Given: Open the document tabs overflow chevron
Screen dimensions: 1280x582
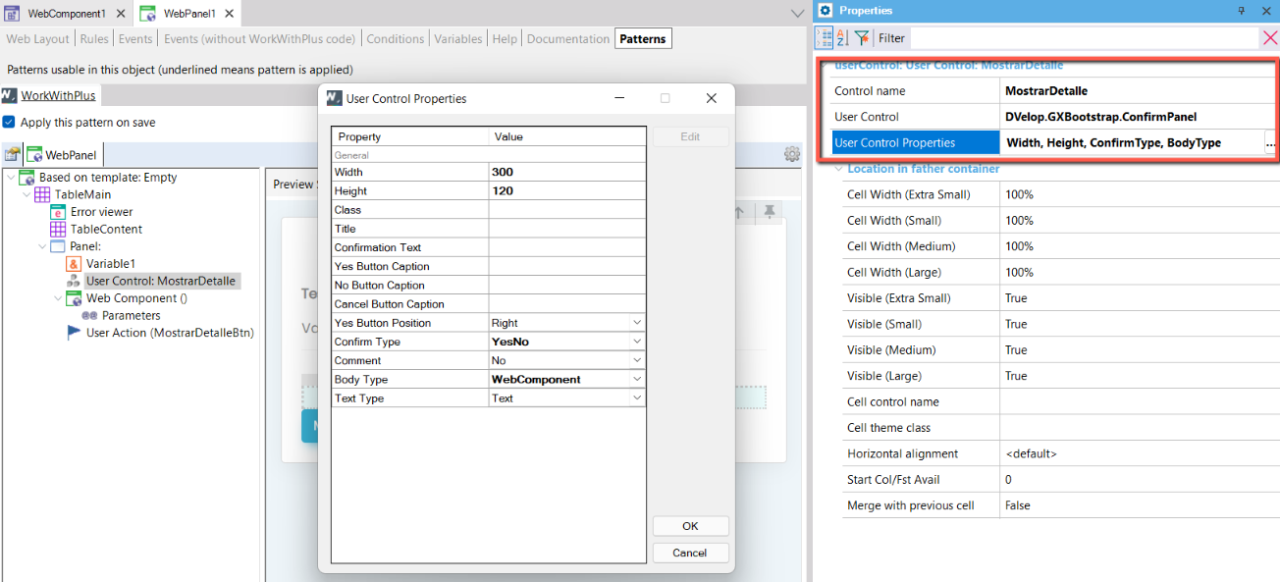Looking at the screenshot, I should [798, 13].
